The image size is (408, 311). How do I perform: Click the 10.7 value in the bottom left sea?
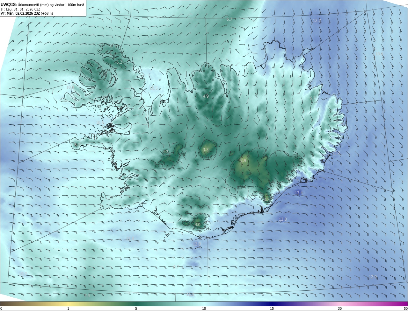[x=23, y=274]
